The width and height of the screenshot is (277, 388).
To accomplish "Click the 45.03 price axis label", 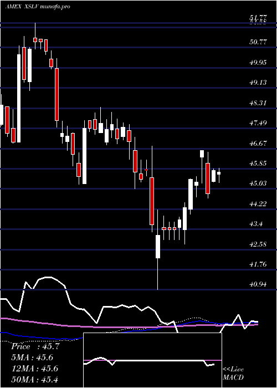I will [258, 183].
